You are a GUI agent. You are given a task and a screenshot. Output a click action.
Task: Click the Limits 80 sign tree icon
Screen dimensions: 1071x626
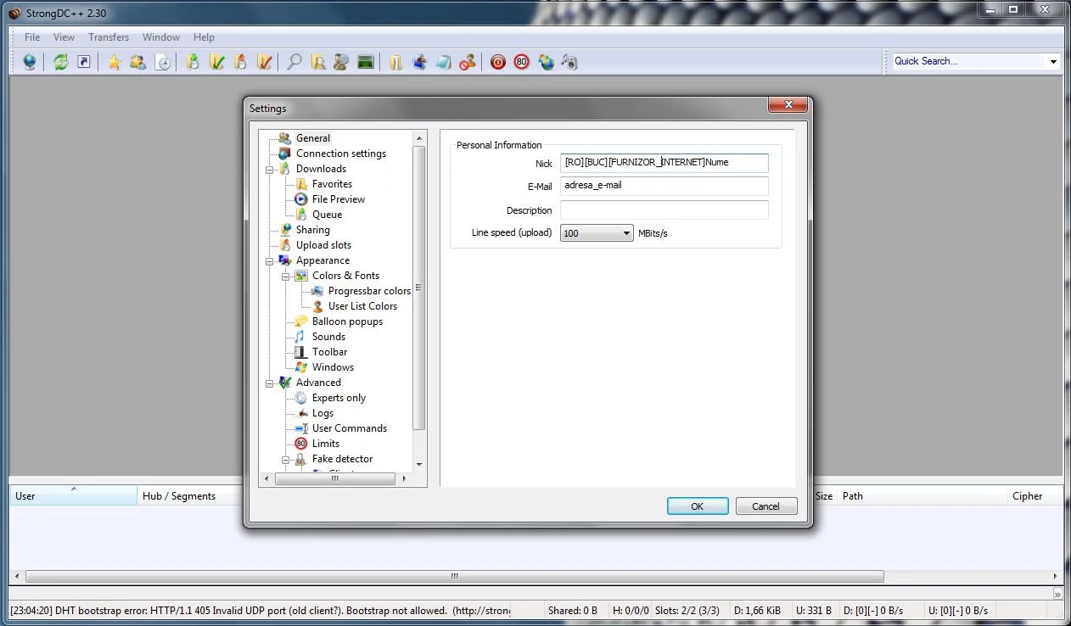[301, 444]
